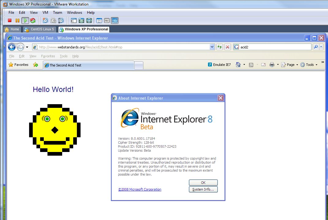The width and height of the screenshot is (328, 220).
Task: Switch VMware to quick switch mode
Action: tap(81, 21)
